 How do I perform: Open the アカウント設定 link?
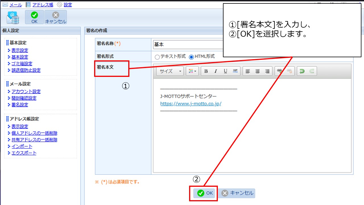26,91
